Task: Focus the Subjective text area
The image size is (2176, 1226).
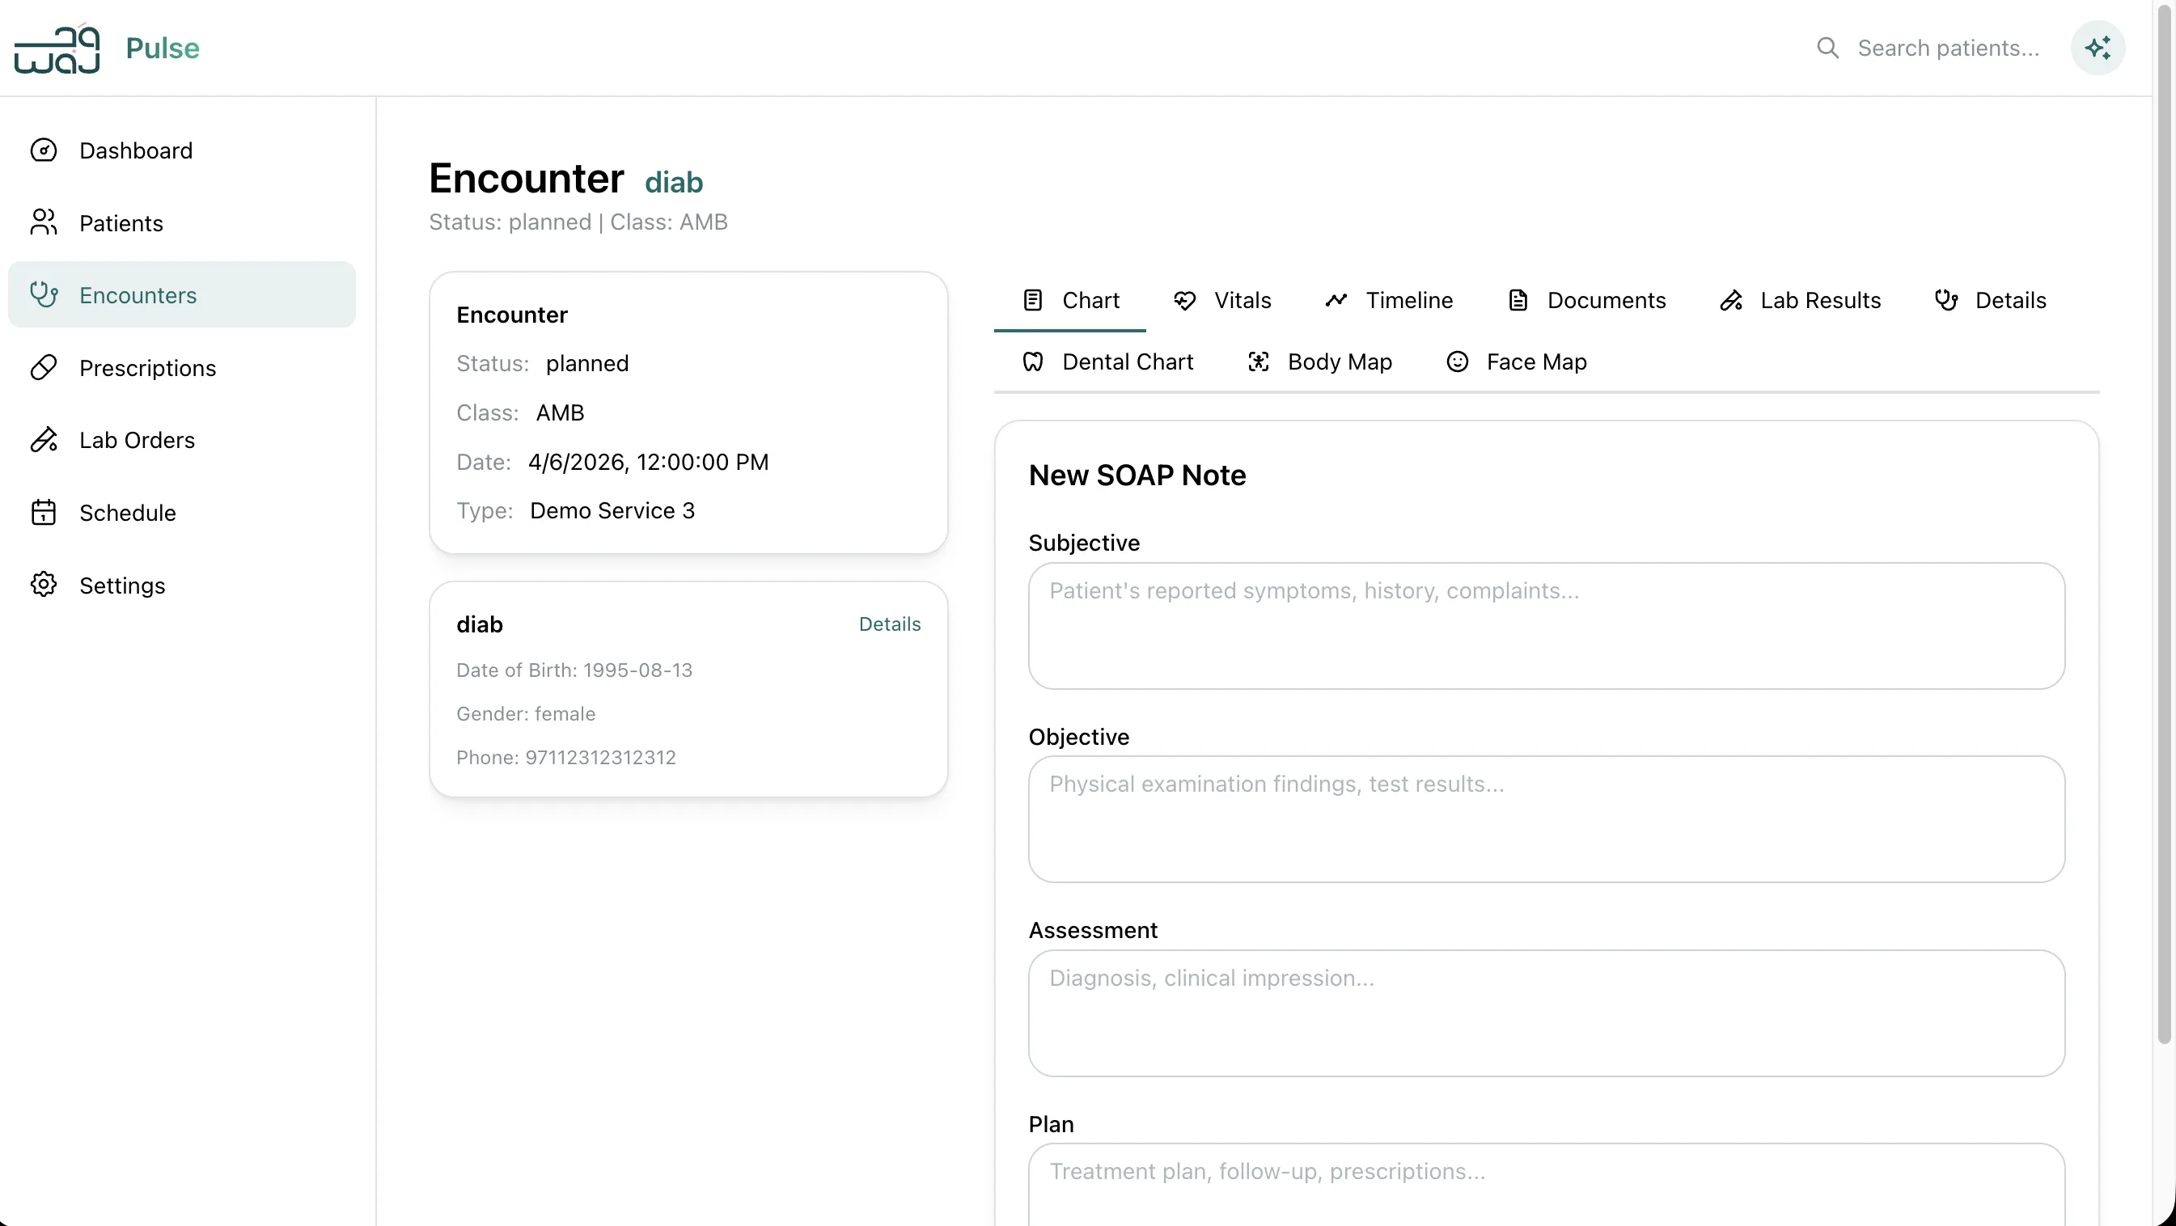Action: [x=1546, y=626]
